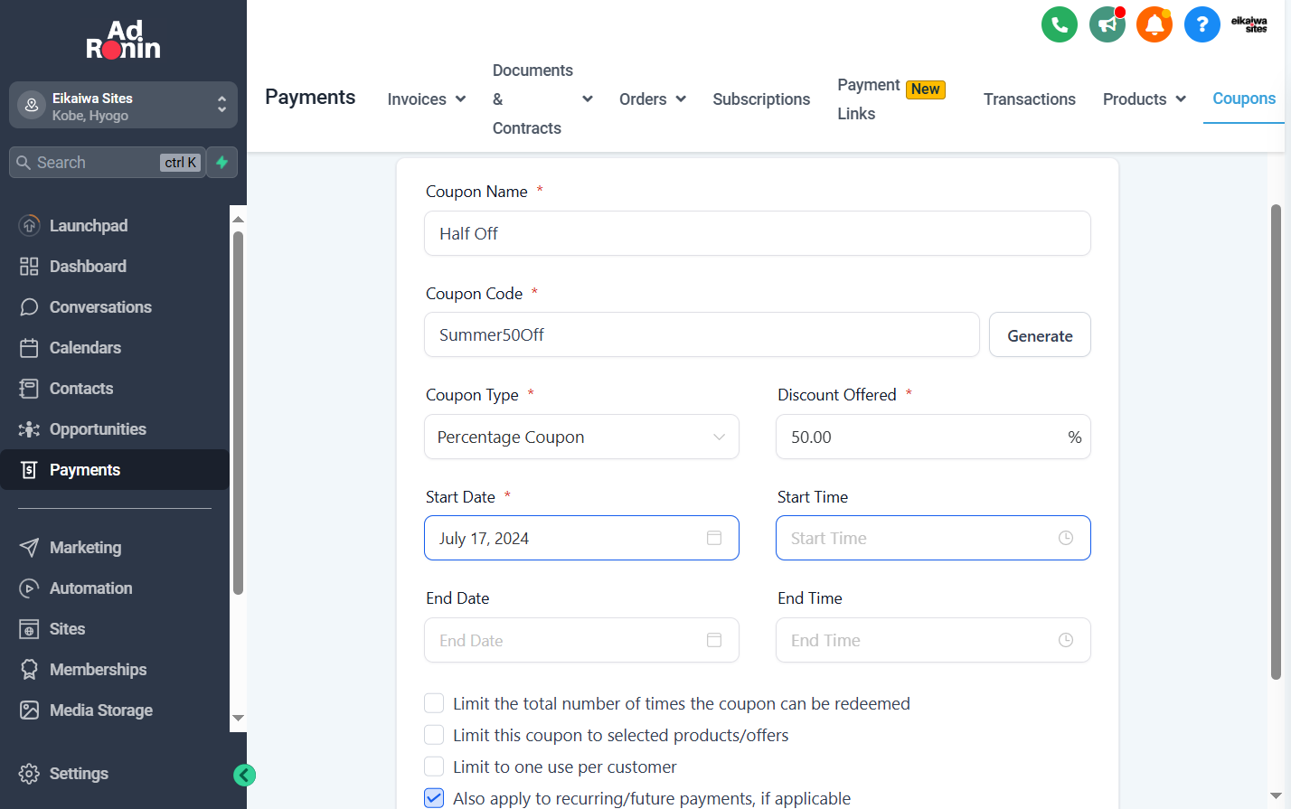
Task: Click the Discount Offered field
Action: click(933, 437)
